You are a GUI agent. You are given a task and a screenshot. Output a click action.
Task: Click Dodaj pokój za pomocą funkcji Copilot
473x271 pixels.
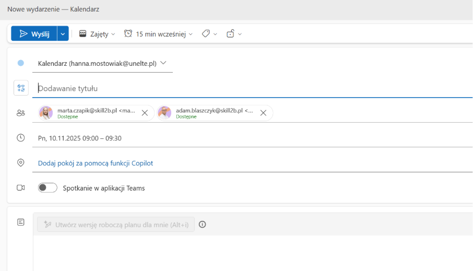click(x=96, y=163)
